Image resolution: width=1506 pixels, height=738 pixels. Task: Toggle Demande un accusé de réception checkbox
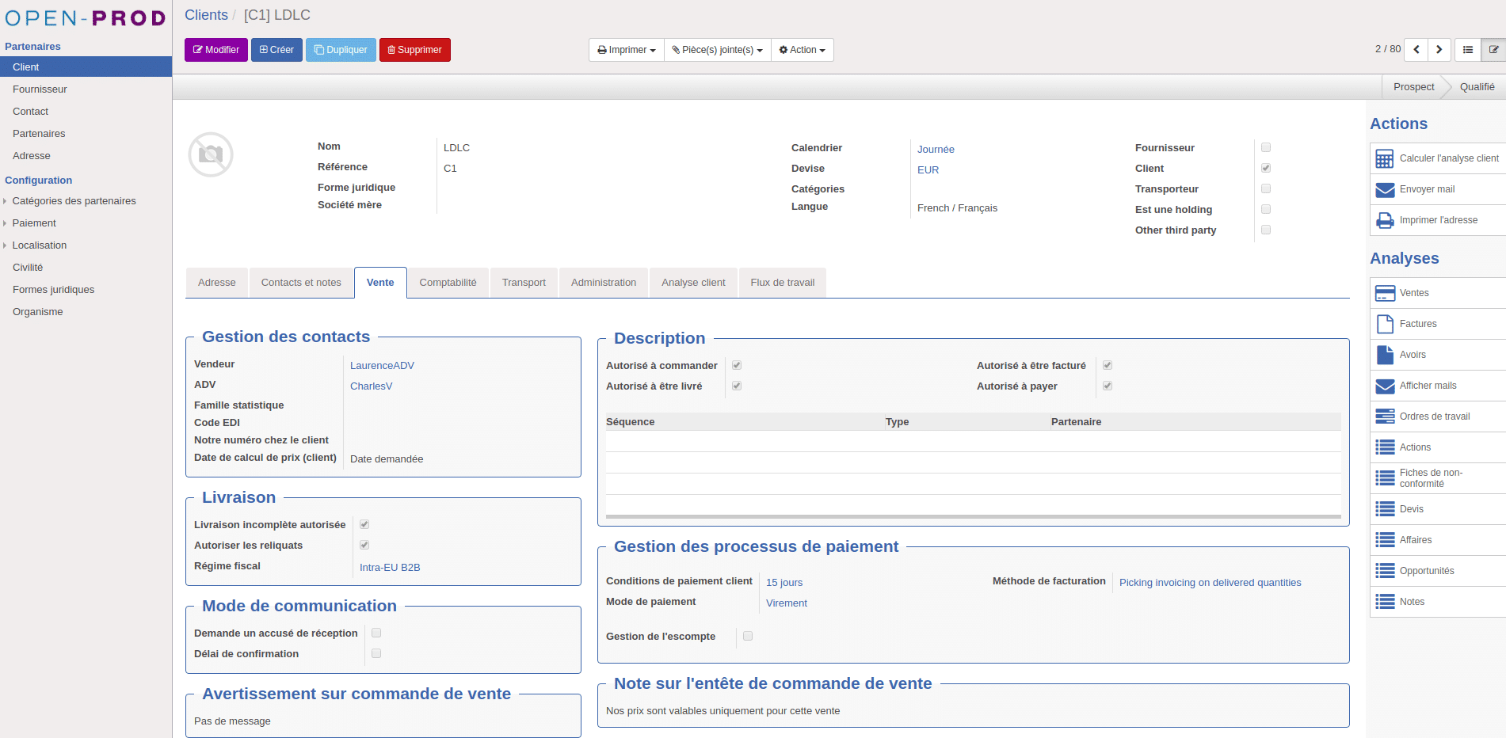coord(376,633)
